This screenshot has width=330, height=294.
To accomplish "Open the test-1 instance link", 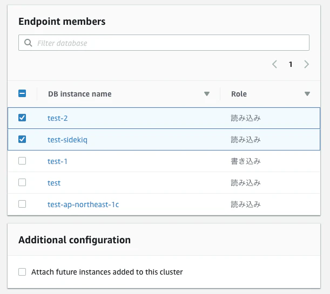I will (57, 161).
